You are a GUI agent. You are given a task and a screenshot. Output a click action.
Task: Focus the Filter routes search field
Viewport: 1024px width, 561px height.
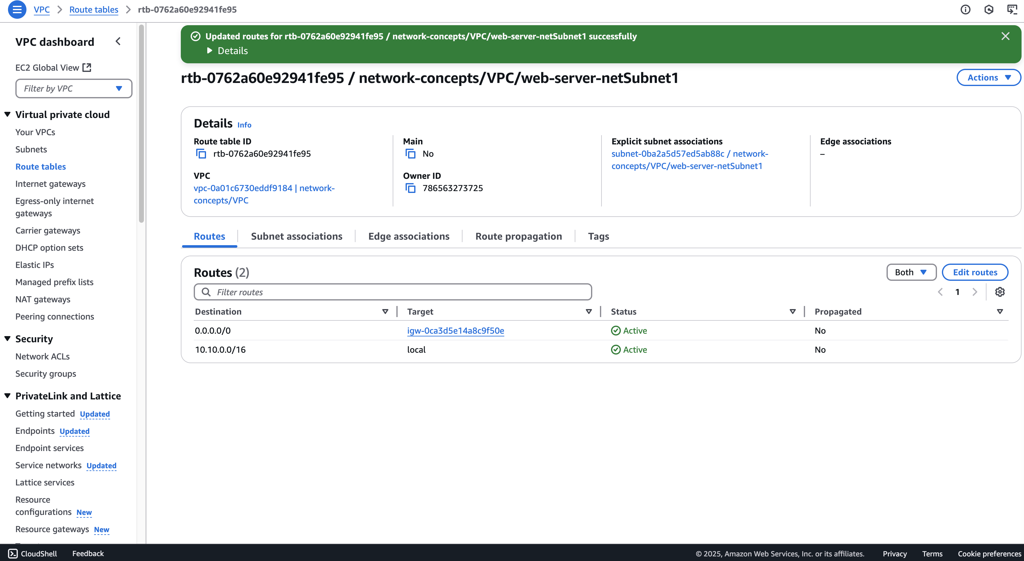(x=393, y=292)
